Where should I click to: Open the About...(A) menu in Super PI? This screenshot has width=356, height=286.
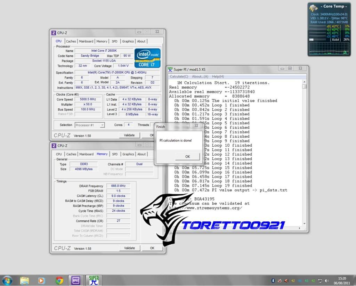[x=200, y=76]
